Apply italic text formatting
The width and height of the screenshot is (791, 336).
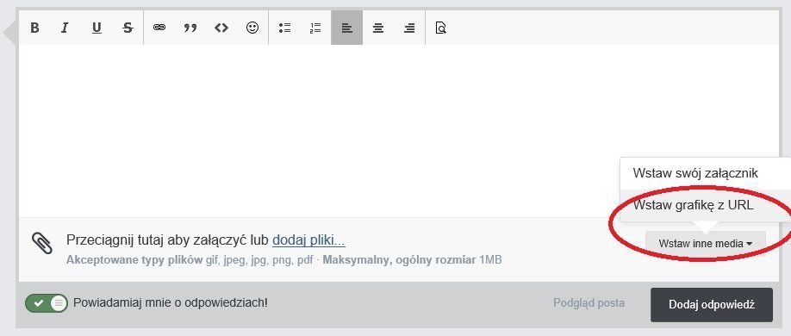point(65,28)
